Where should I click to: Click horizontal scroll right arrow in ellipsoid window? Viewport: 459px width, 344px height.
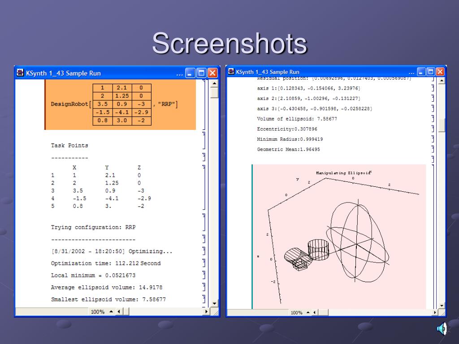435,312
